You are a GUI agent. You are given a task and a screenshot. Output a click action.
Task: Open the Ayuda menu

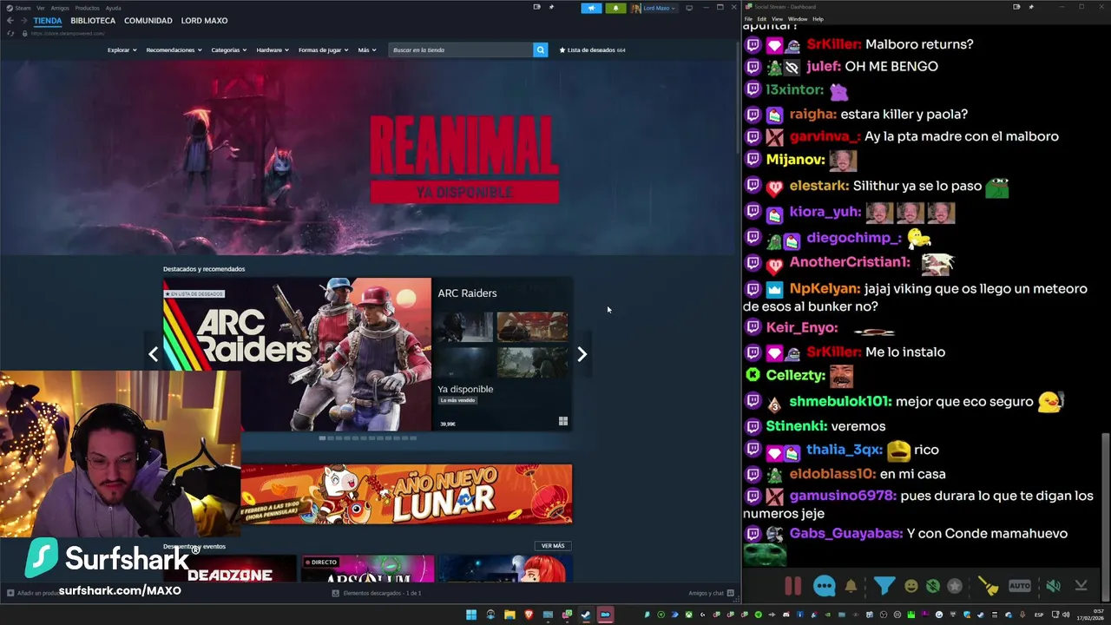(113, 8)
